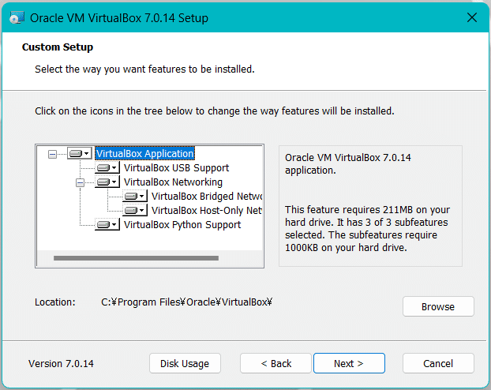Collapse the VirtualBox Application tree node
491x390 pixels.
point(53,154)
